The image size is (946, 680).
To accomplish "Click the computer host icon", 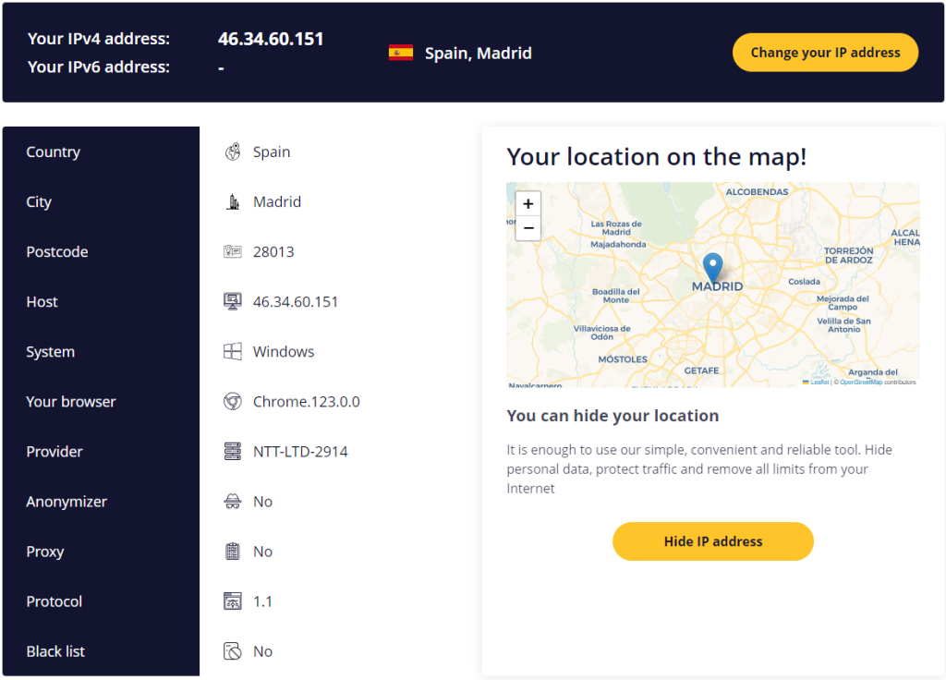I will pos(233,301).
